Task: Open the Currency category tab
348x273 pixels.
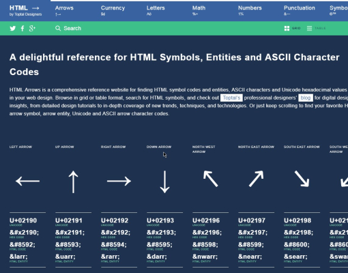Action: click(113, 10)
